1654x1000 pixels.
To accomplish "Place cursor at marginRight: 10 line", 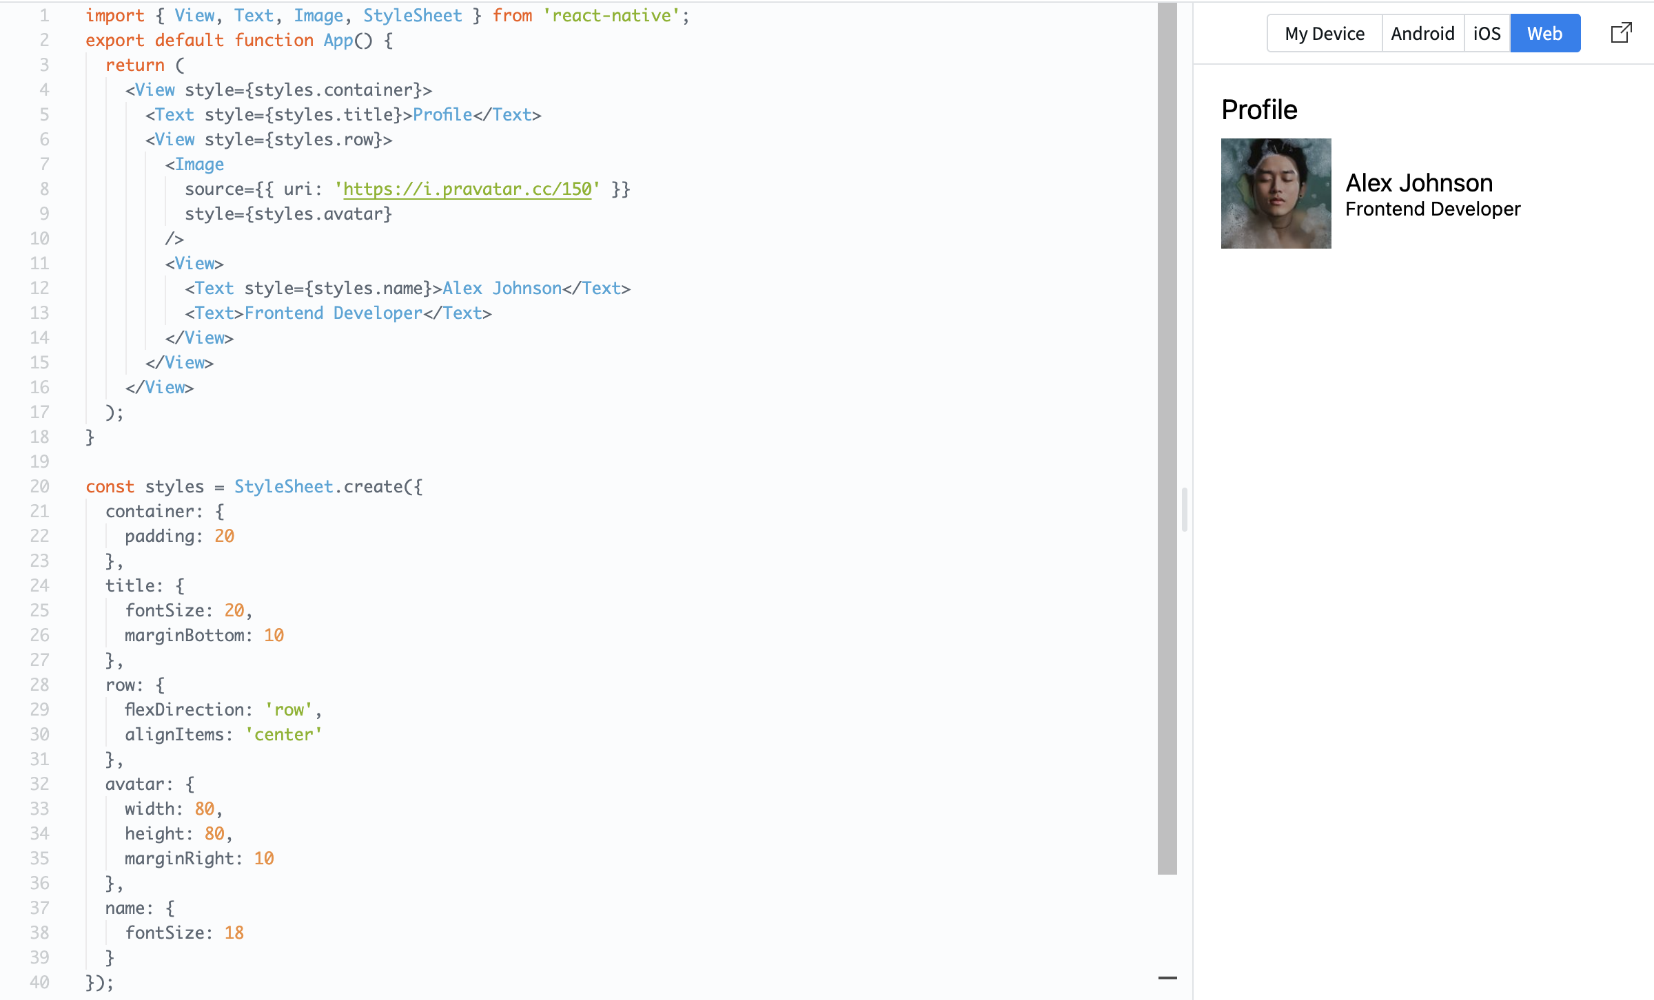I will pyautogui.click(x=199, y=859).
